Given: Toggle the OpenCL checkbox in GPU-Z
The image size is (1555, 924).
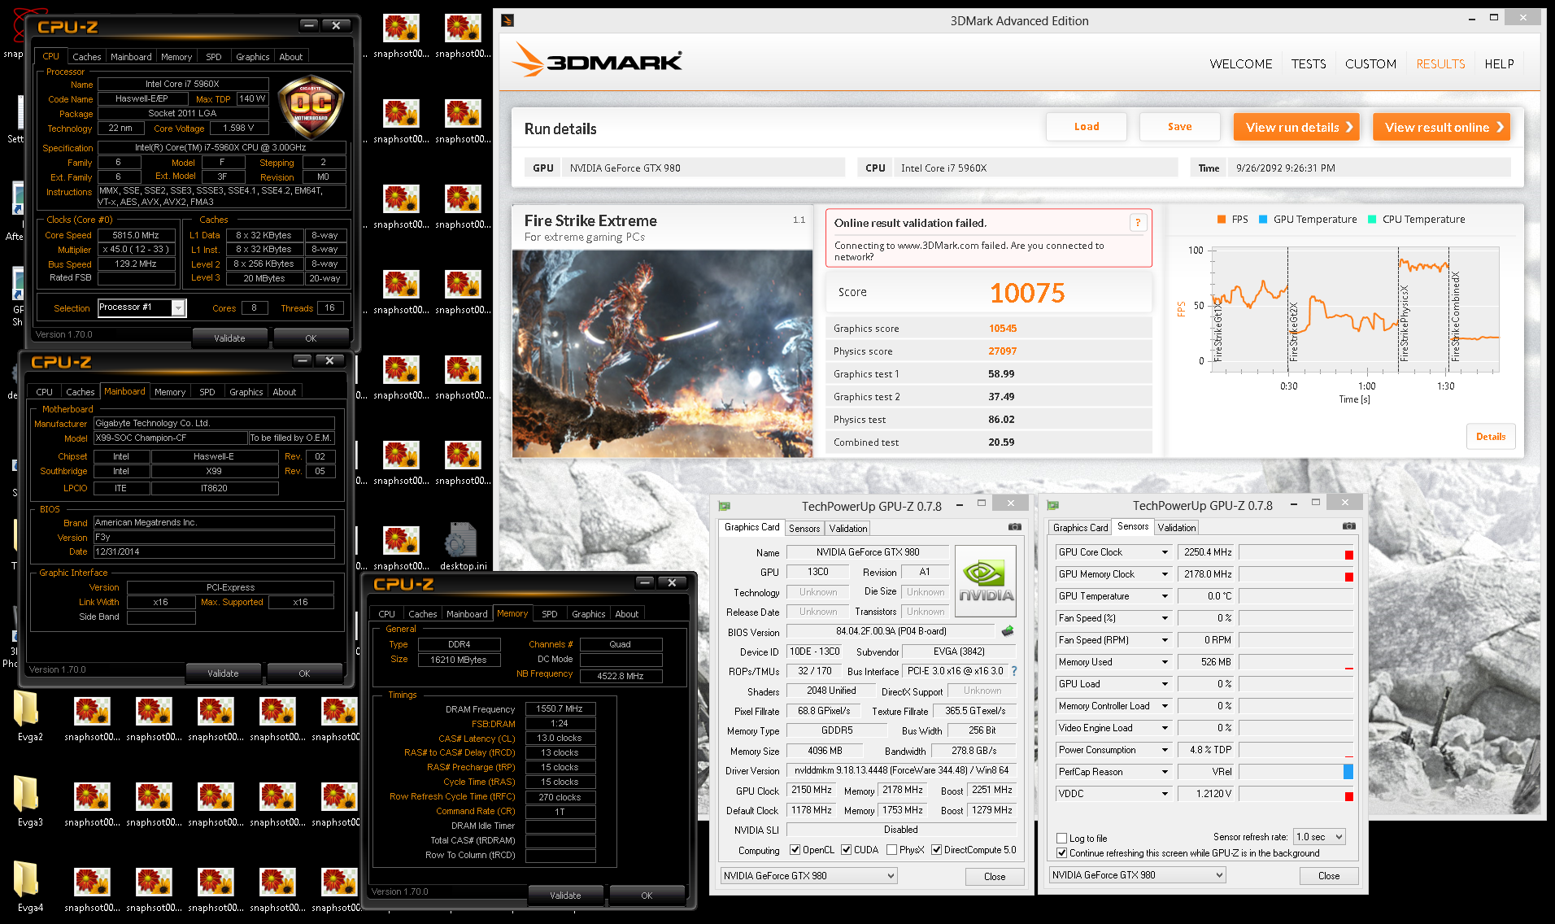Looking at the screenshot, I should coord(795,850).
